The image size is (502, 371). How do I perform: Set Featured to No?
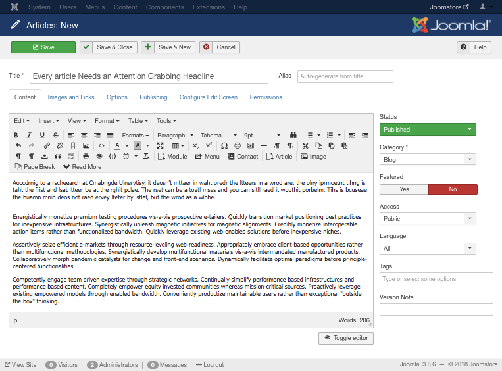tap(453, 189)
